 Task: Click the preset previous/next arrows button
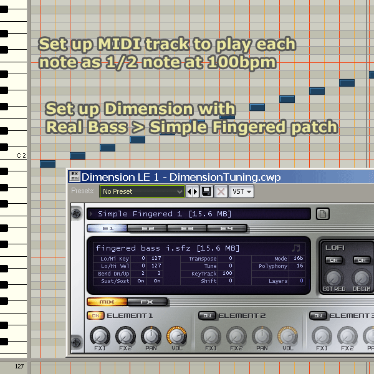[x=193, y=192]
